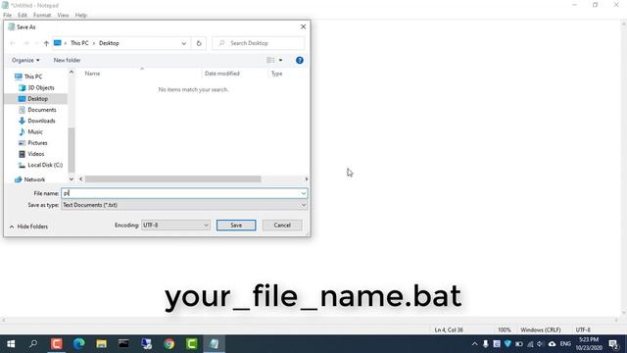Image resolution: width=627 pixels, height=353 pixels.
Task: Click the ENG language indicator
Action: click(x=565, y=344)
